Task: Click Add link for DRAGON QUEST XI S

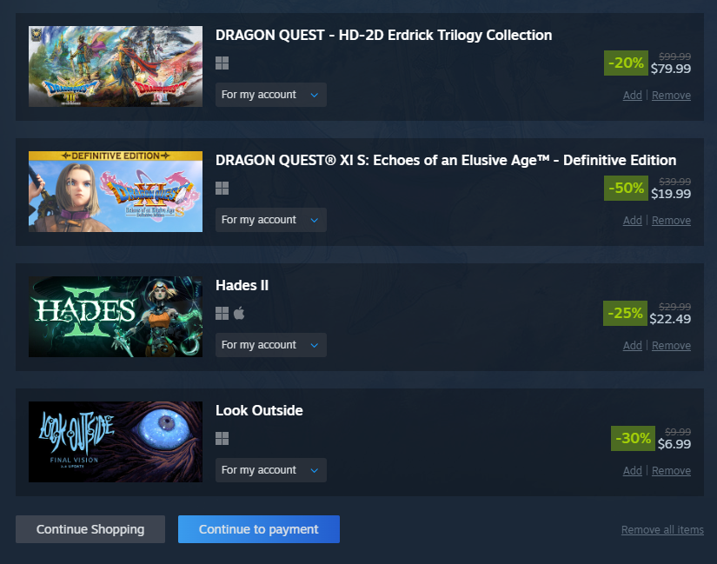Action: (633, 221)
